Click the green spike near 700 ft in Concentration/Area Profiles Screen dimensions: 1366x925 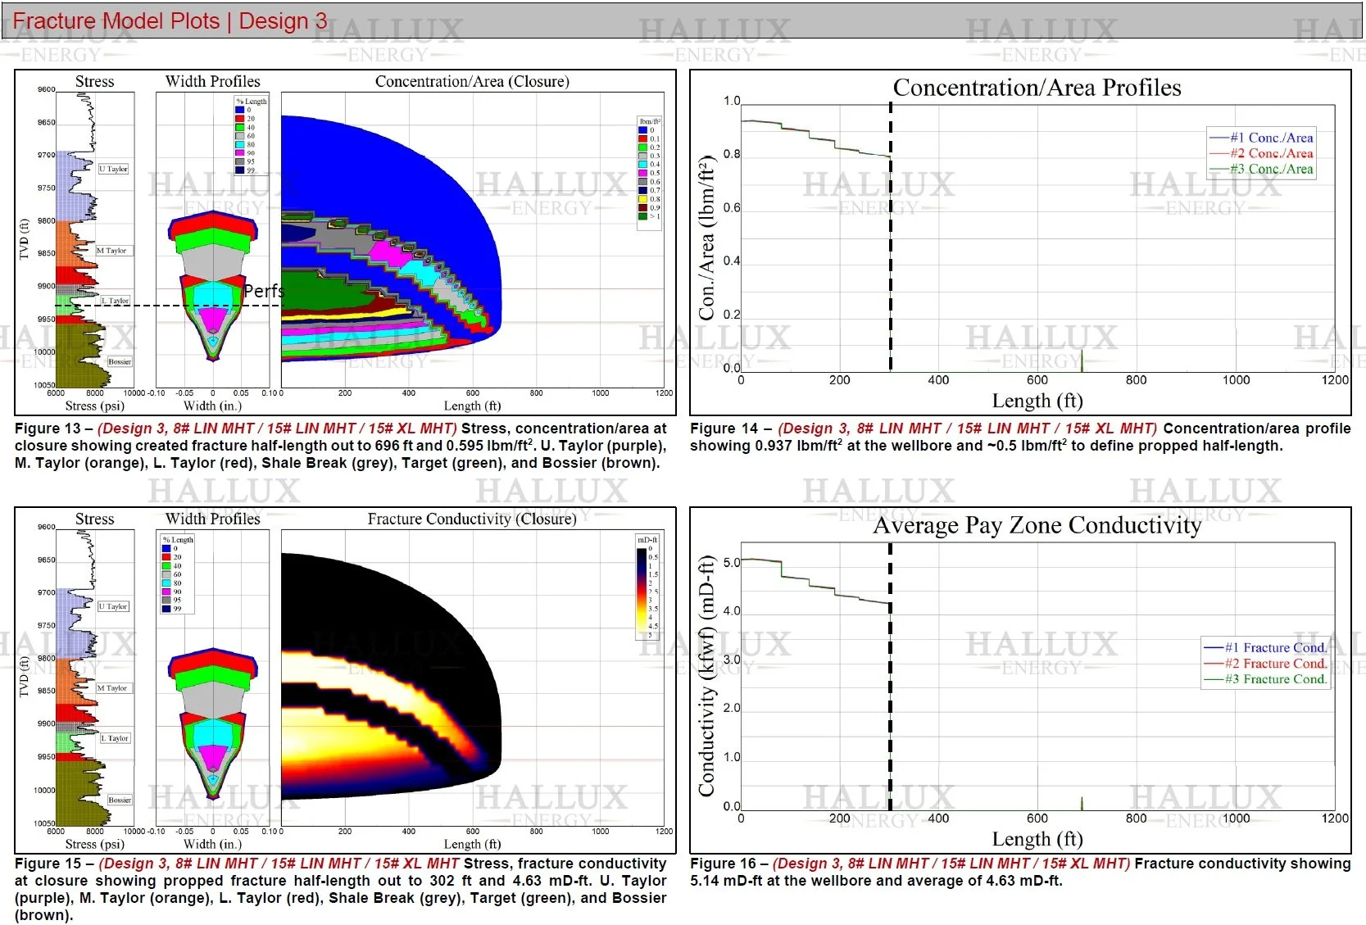coord(1082,360)
